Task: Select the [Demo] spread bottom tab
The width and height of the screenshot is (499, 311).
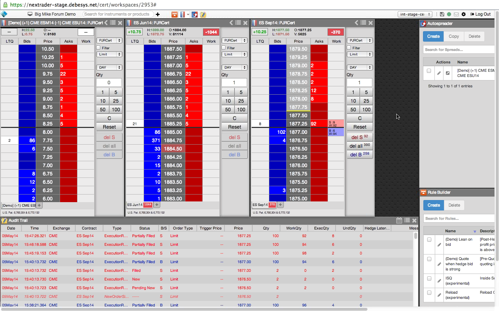Action: tap(19, 205)
